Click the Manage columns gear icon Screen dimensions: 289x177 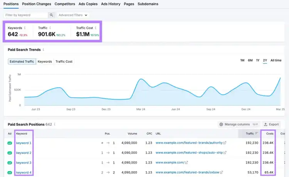point(221,125)
